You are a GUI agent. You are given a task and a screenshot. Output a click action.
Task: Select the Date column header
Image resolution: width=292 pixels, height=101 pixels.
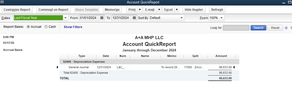click(x=106, y=56)
